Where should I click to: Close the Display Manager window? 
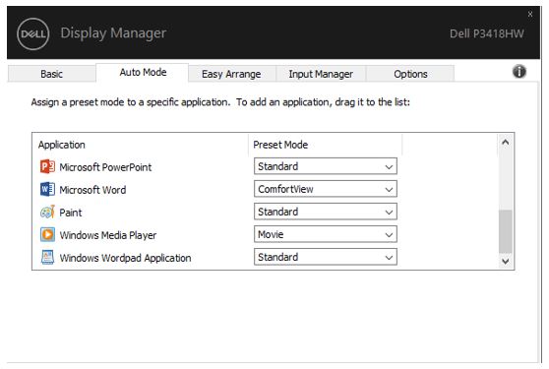[x=530, y=14]
